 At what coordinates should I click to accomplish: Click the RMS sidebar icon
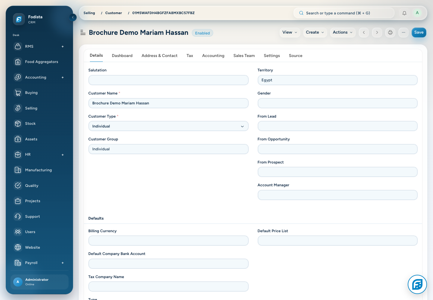click(x=18, y=46)
